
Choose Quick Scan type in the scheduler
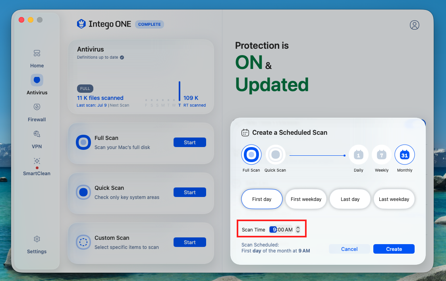pyautogui.click(x=275, y=155)
